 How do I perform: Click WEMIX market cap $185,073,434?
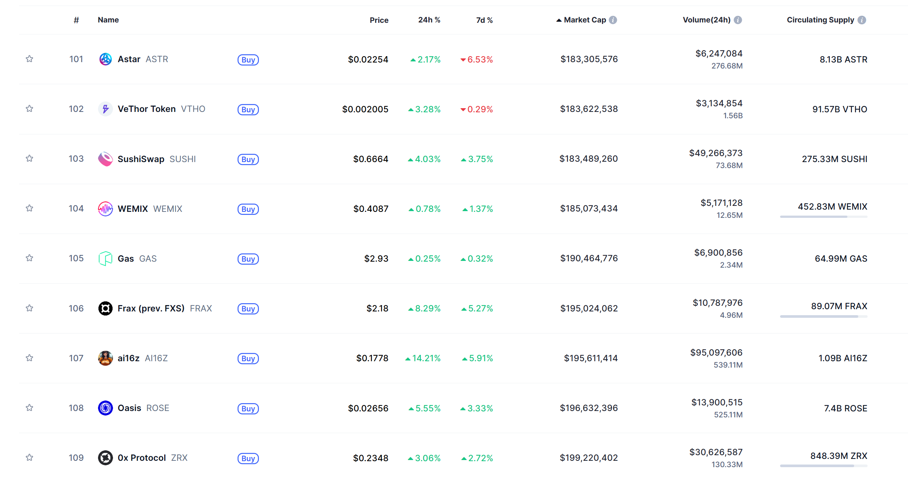(589, 208)
